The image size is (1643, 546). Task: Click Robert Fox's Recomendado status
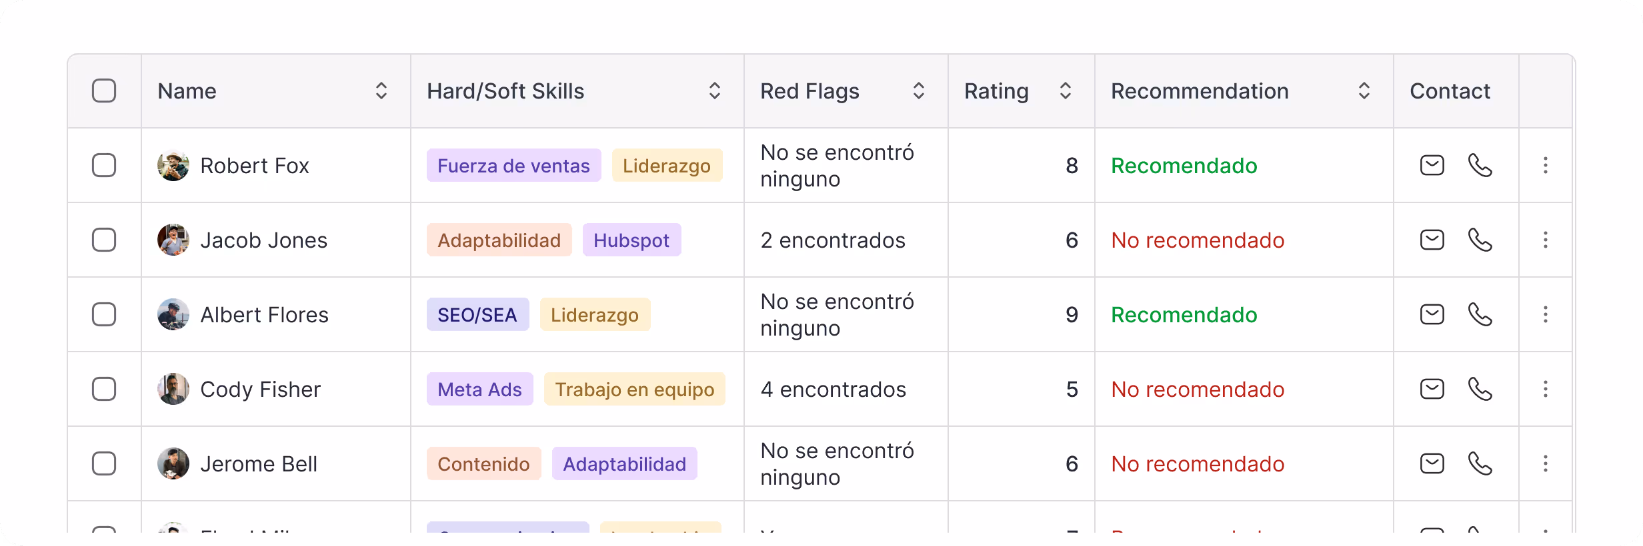pyautogui.click(x=1184, y=166)
